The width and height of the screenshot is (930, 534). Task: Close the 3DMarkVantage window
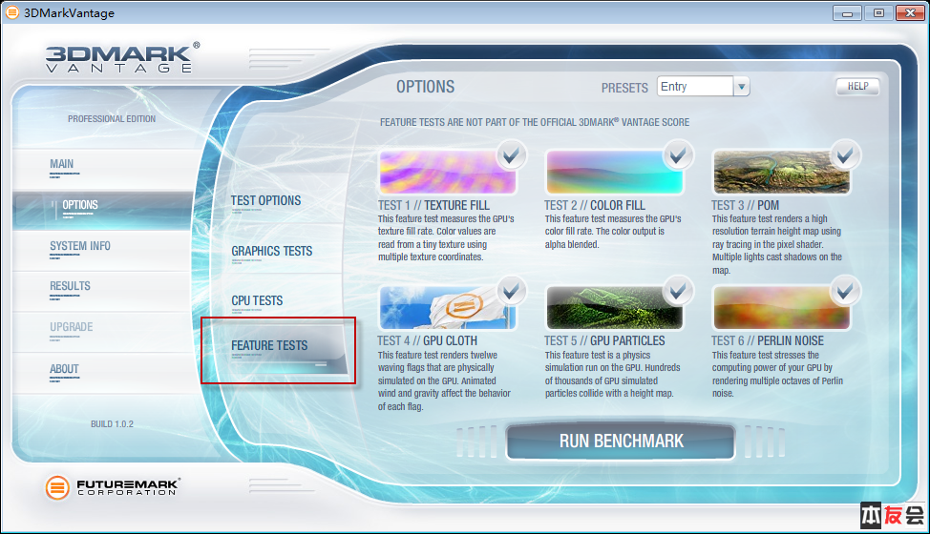(x=910, y=12)
